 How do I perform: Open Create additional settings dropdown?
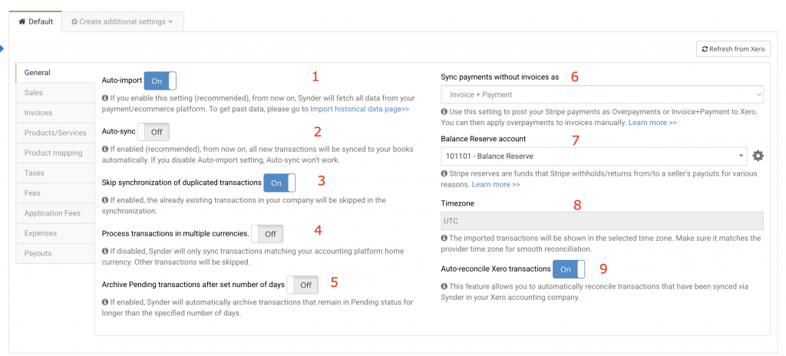coord(122,21)
